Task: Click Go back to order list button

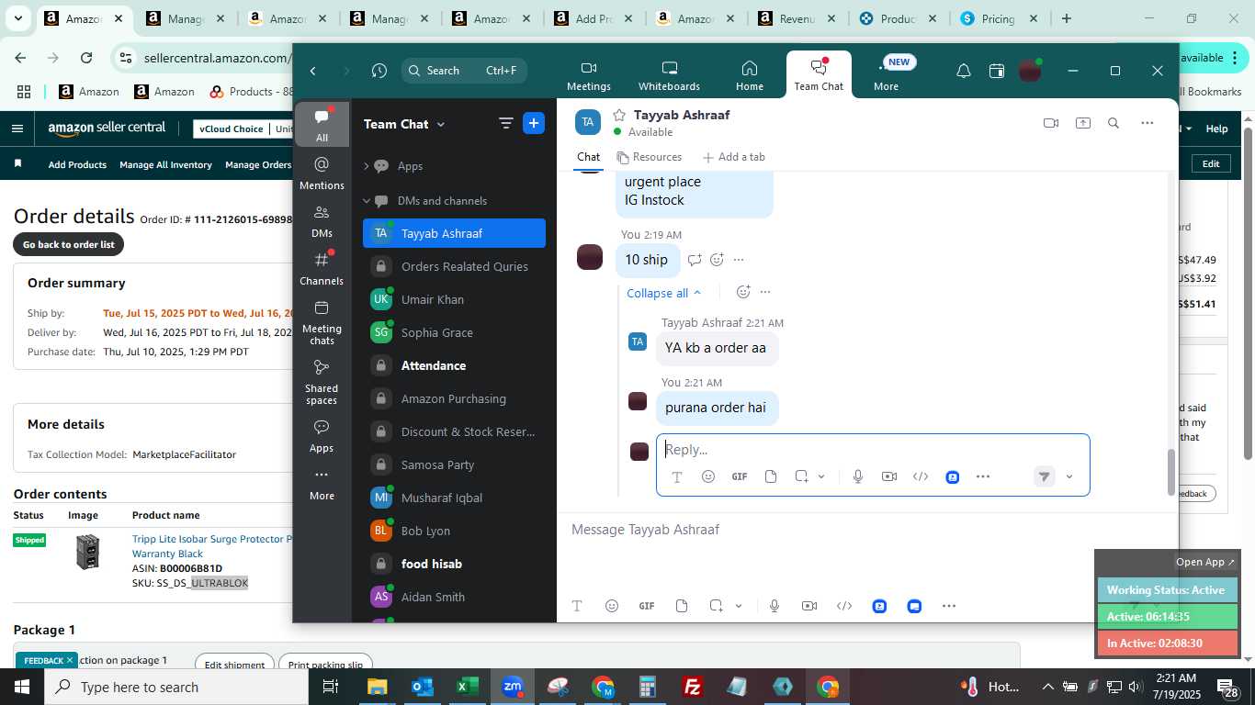Action: pos(69,244)
